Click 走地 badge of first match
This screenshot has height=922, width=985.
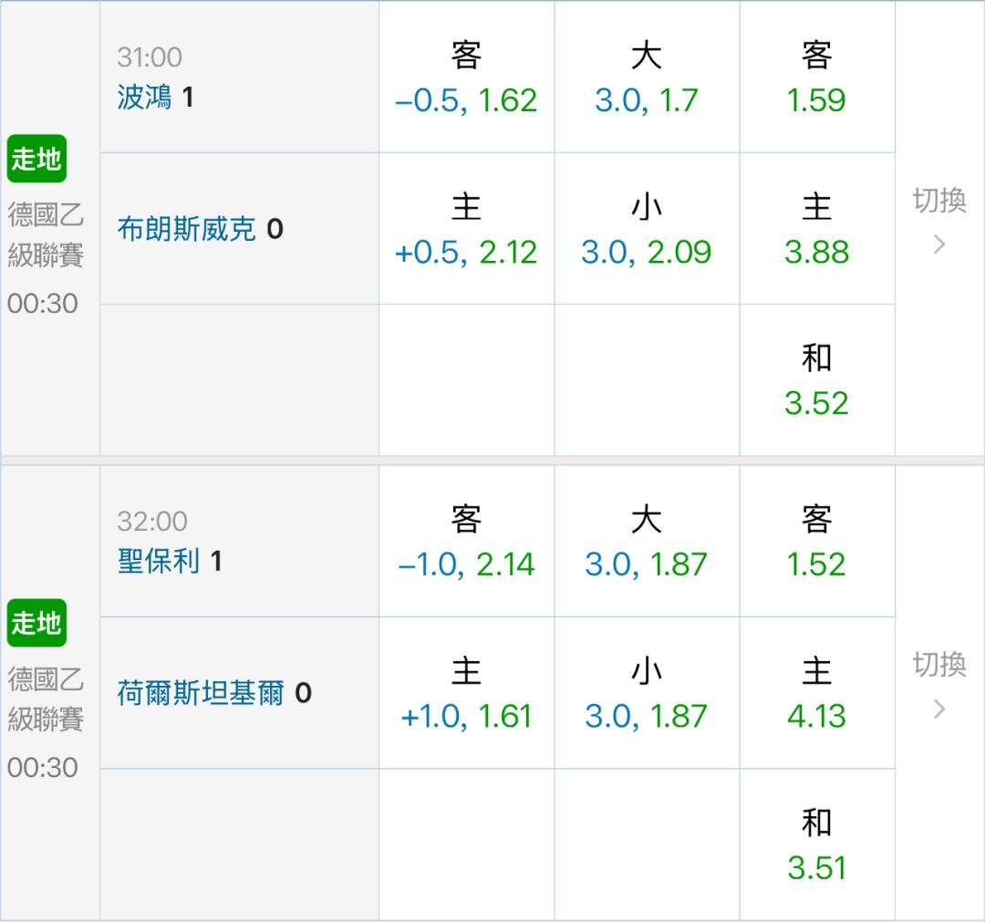click(36, 159)
